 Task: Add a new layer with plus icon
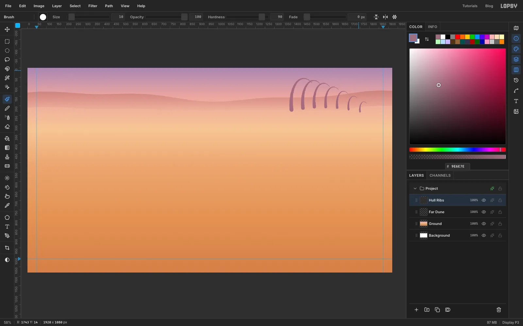click(416, 310)
